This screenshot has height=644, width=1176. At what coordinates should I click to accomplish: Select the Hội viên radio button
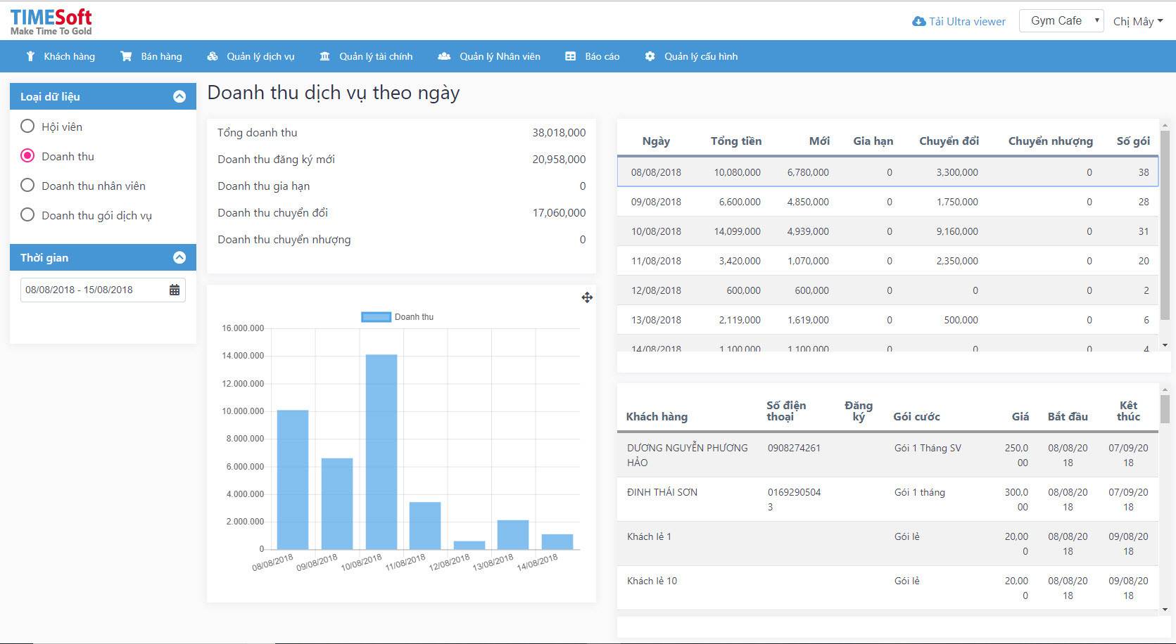(27, 127)
